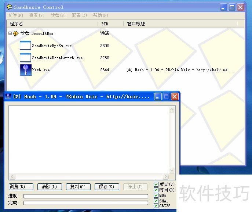This screenshot has width=252, height=212.
Task: Maximize the Sandboxie Control window
Action: [232, 7]
